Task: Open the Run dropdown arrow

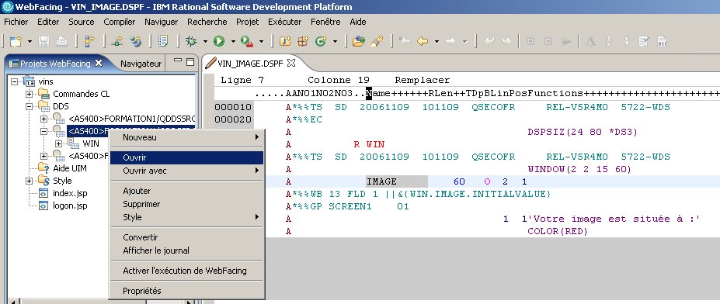Action: pos(233,41)
